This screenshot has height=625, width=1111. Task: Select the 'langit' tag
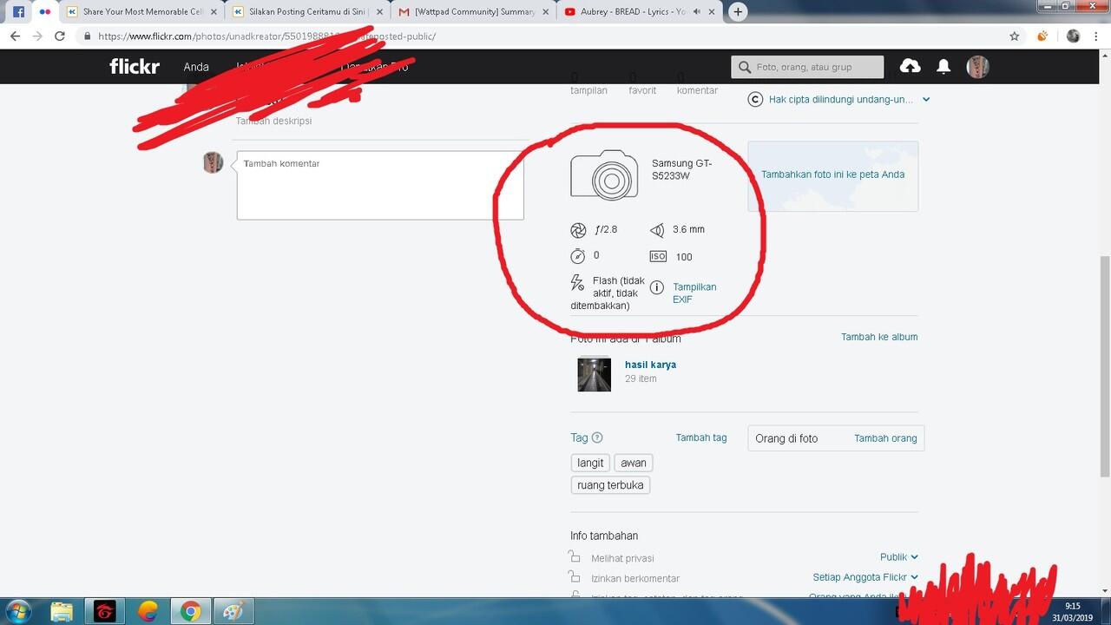(589, 463)
